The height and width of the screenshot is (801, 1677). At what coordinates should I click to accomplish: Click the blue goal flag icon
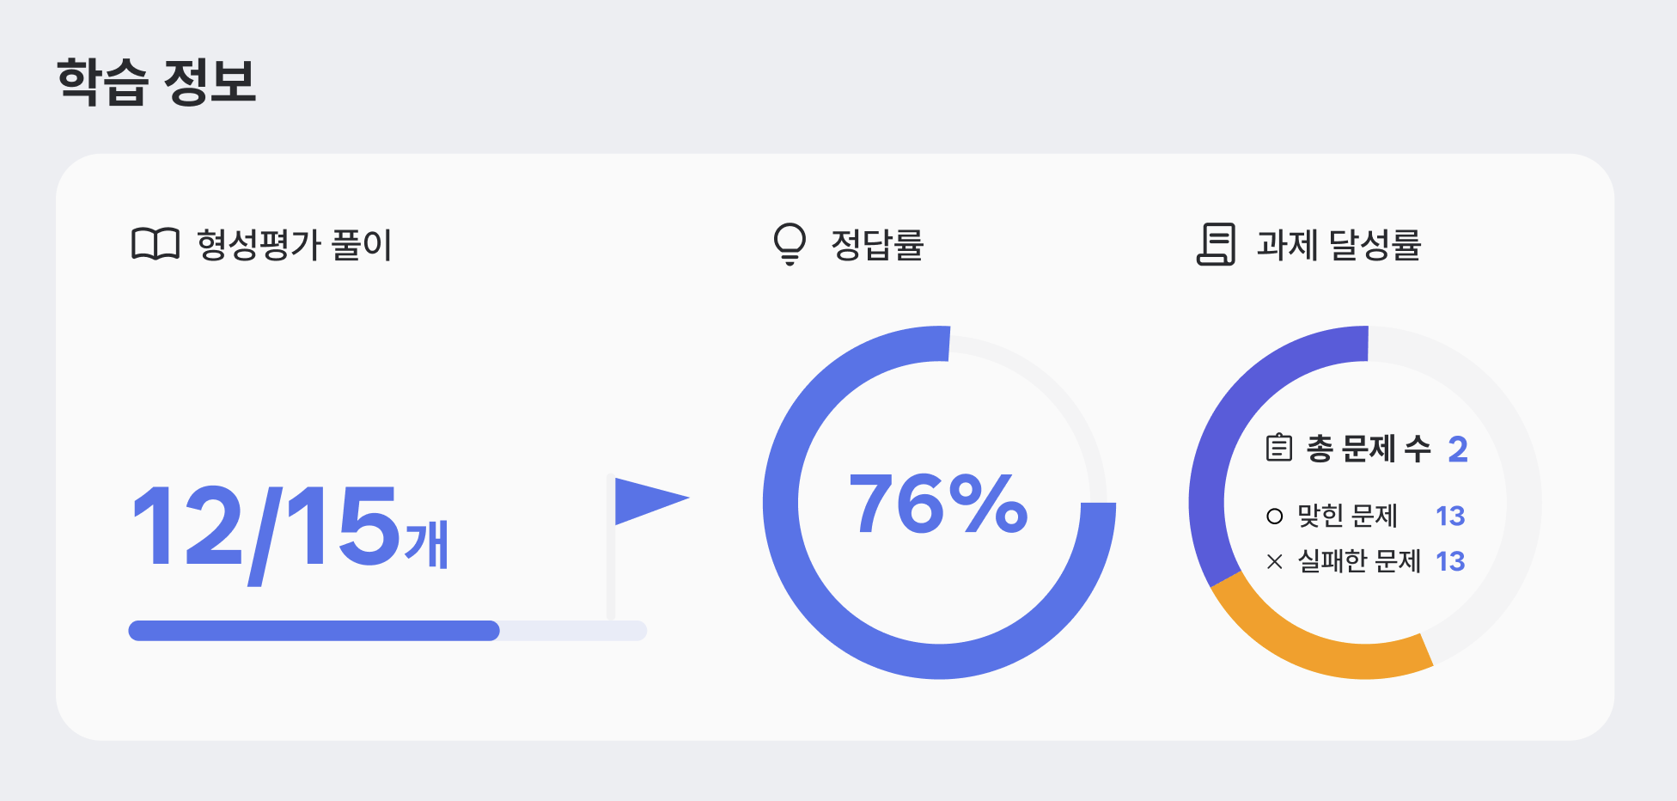coord(649,499)
